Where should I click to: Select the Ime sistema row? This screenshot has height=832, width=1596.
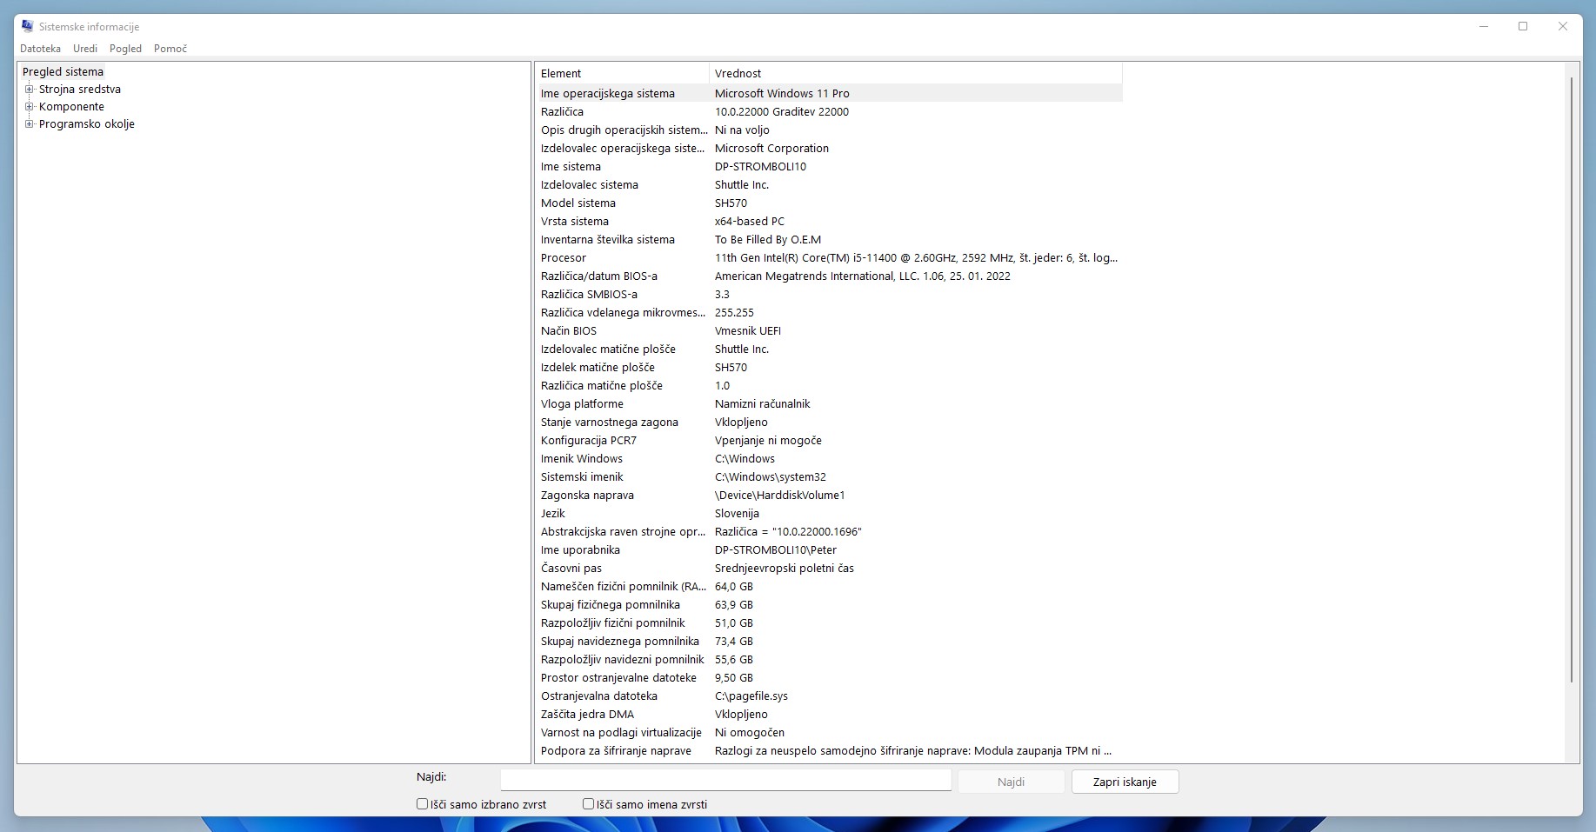tap(829, 166)
